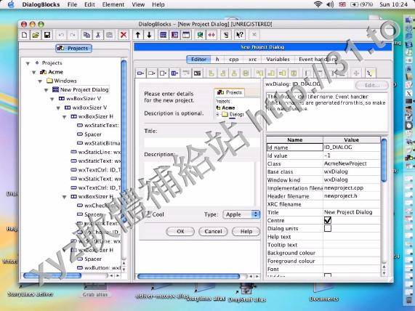The width and height of the screenshot is (415, 311).
Task: Click the Help button in dialog preview
Action: (x=246, y=231)
